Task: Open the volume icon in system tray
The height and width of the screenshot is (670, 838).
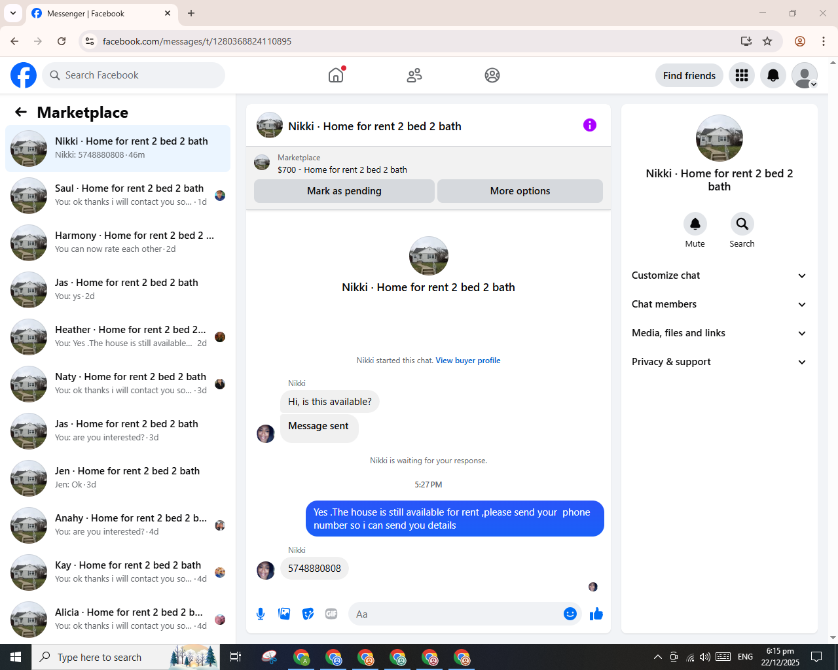Action: [x=705, y=657]
